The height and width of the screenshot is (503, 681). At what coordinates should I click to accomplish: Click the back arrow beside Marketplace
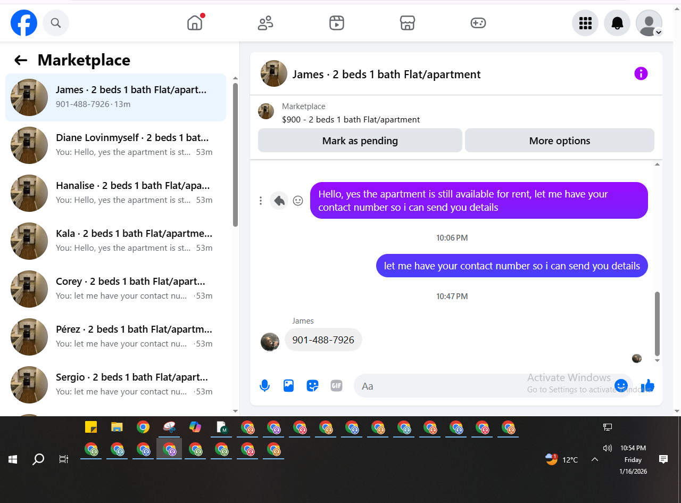(x=21, y=60)
